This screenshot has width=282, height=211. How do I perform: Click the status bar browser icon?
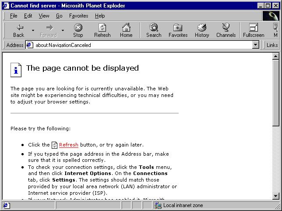(x=6, y=205)
